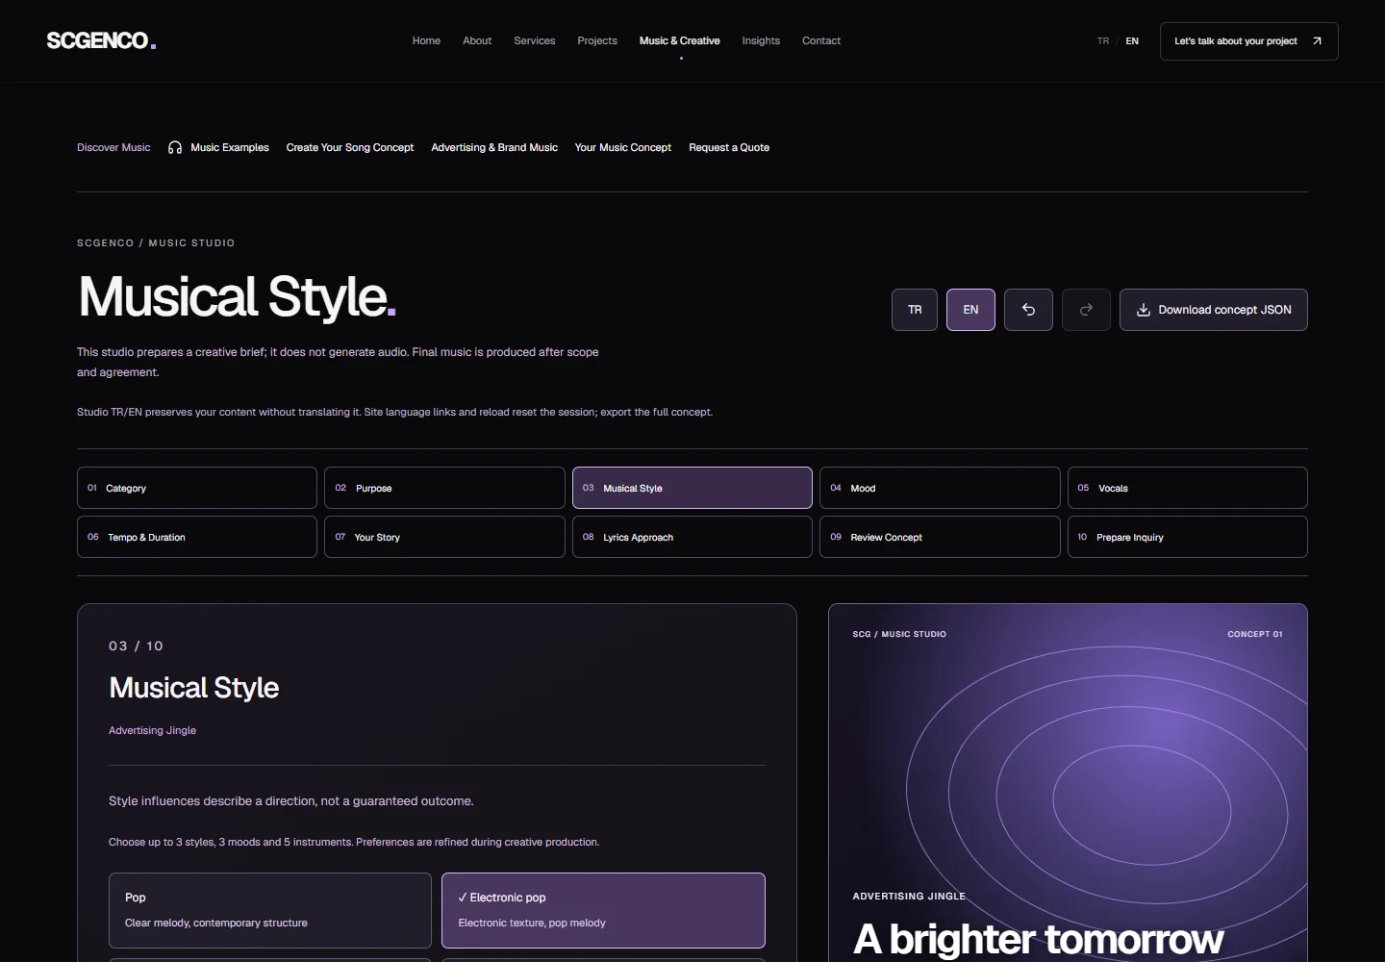Open Create Your Song Concept link
1385x962 pixels.
pyautogui.click(x=350, y=147)
